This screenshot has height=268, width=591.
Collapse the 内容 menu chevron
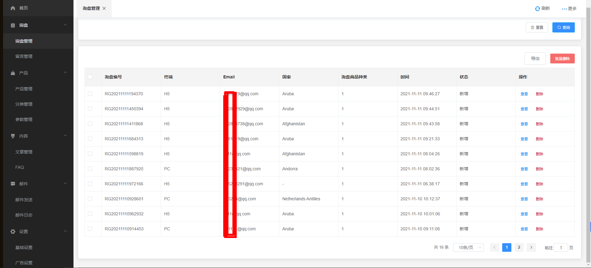pos(65,136)
